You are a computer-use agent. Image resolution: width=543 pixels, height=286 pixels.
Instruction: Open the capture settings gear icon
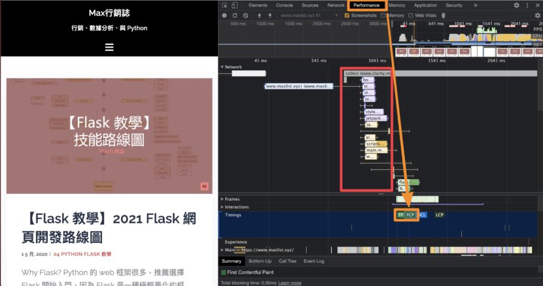pyautogui.click(x=537, y=15)
